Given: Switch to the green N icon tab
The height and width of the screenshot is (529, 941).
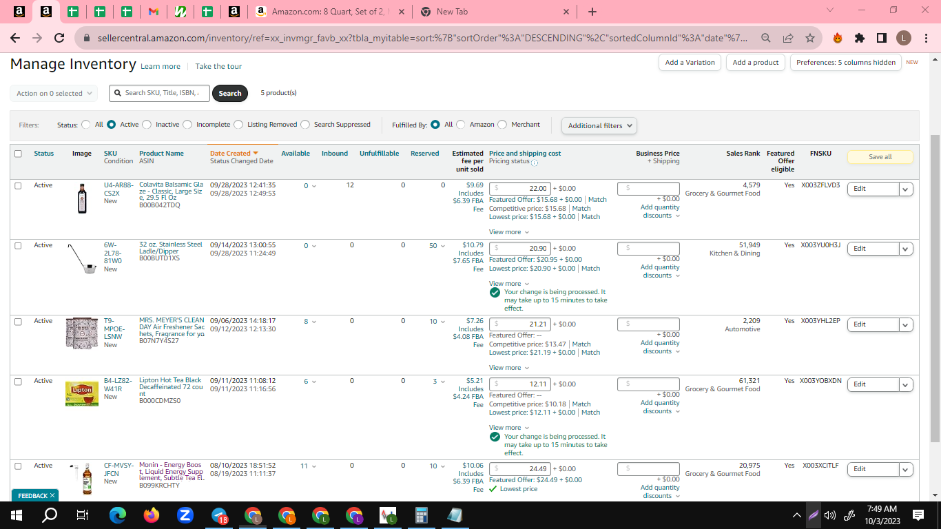Looking at the screenshot, I should [180, 12].
